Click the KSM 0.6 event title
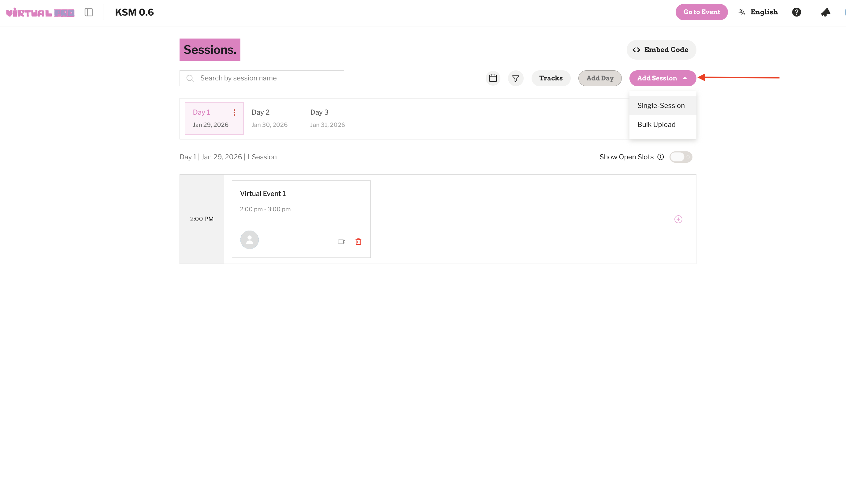This screenshot has width=846, height=496. [x=134, y=13]
